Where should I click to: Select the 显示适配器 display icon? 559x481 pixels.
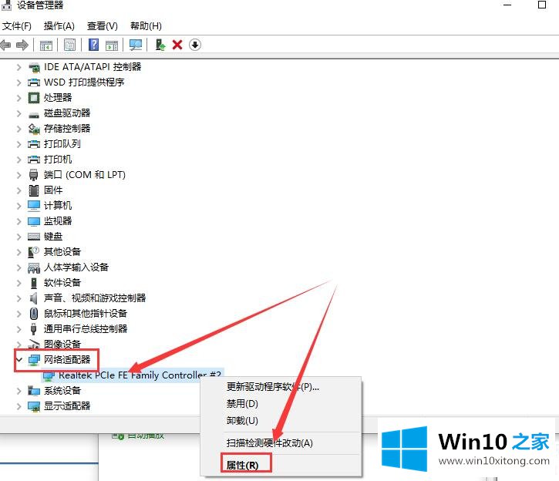coord(34,406)
